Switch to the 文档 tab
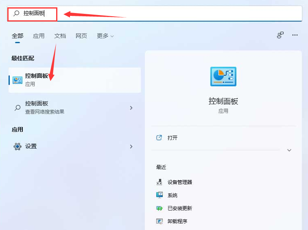The image size is (308, 230). coord(60,36)
